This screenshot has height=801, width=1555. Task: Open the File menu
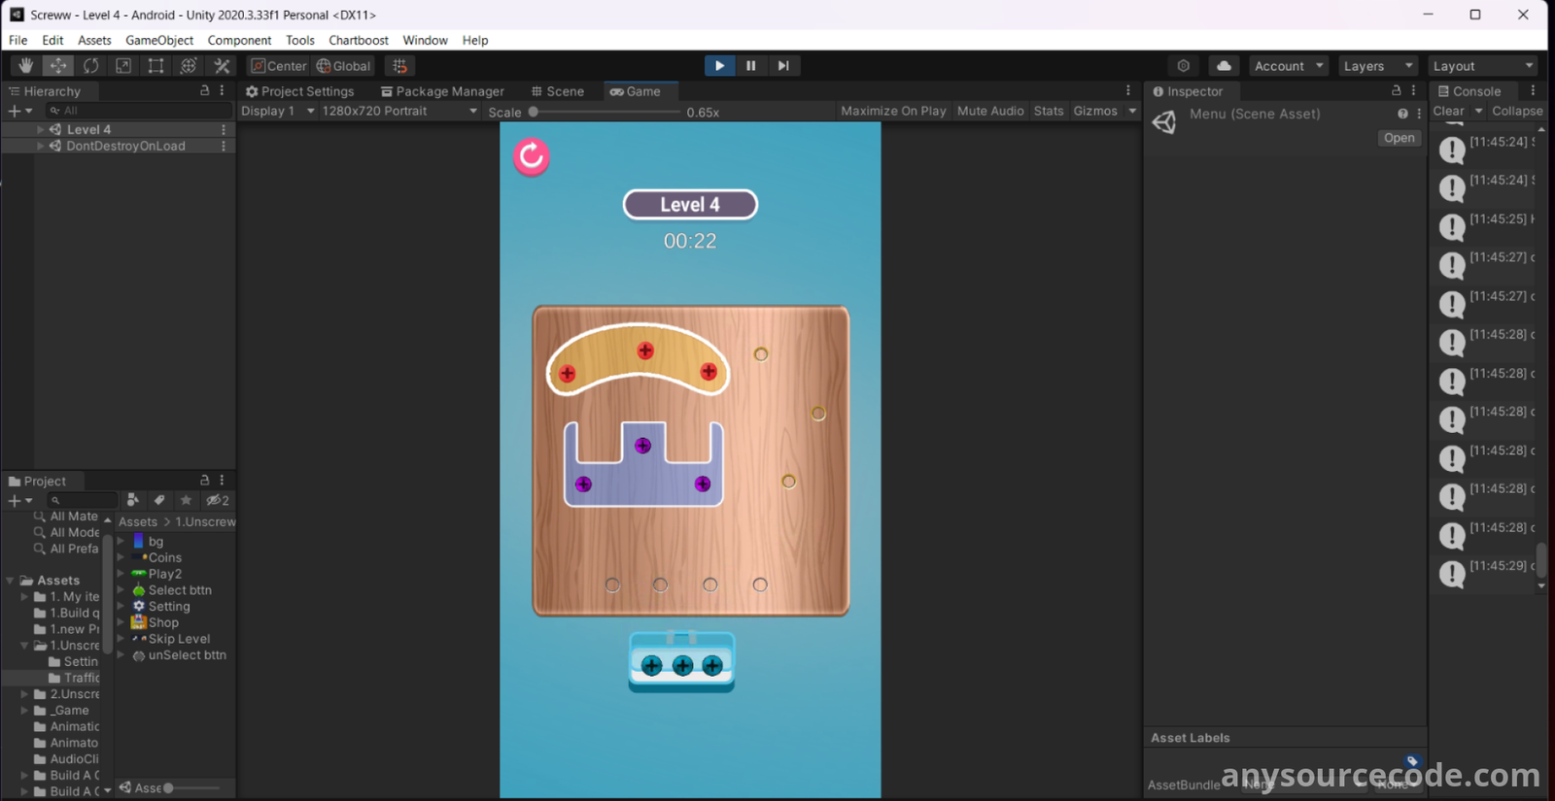pyautogui.click(x=18, y=40)
